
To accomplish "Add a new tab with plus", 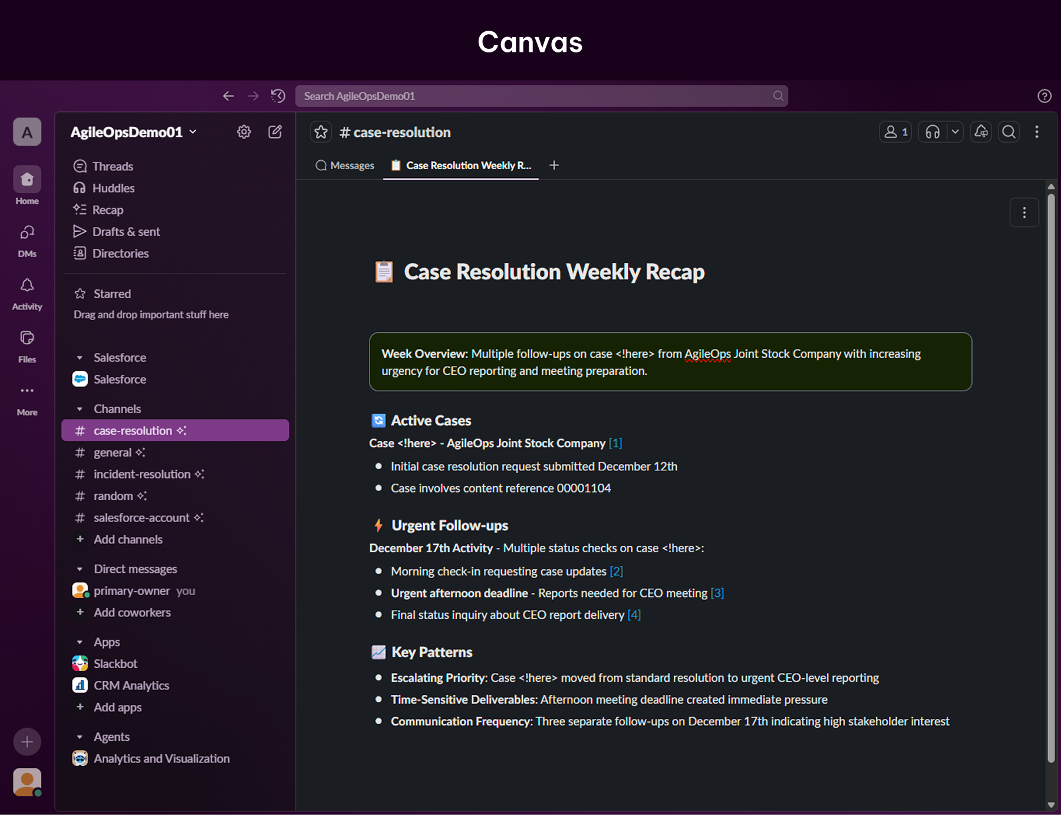I will pyautogui.click(x=554, y=166).
